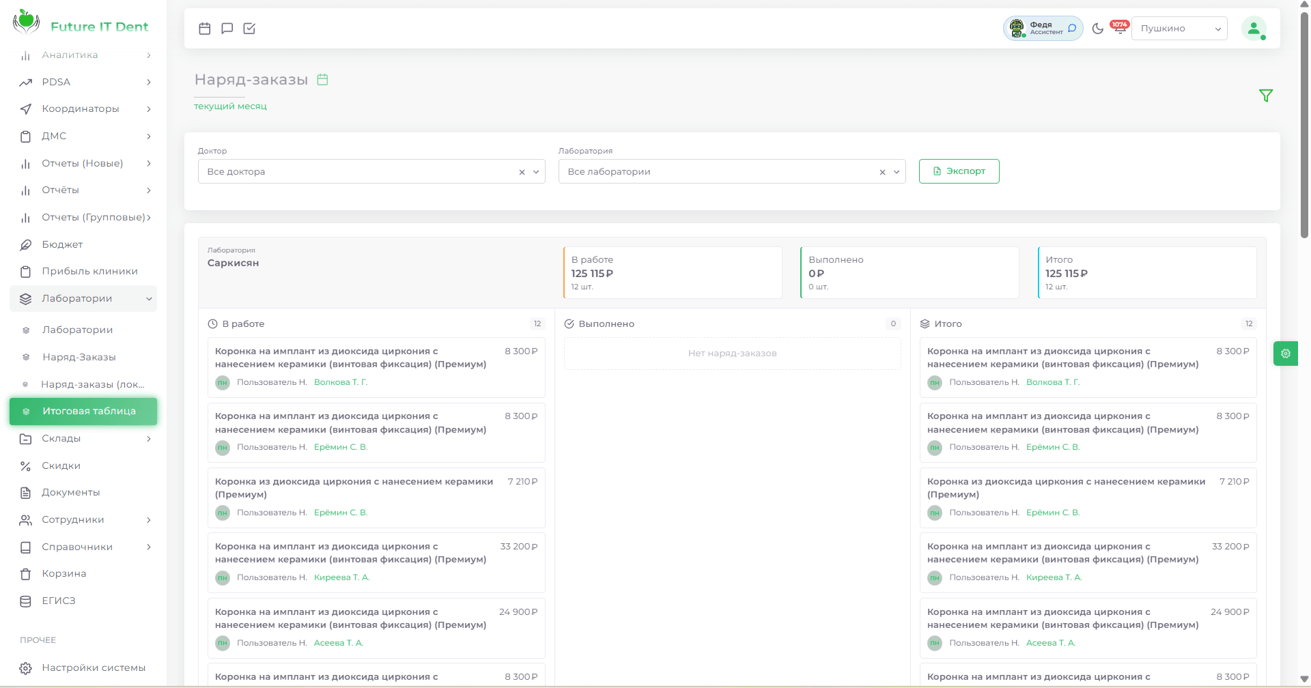Click the PDSA trend line icon
Image resolution: width=1311 pixels, height=688 pixels.
tap(26, 83)
